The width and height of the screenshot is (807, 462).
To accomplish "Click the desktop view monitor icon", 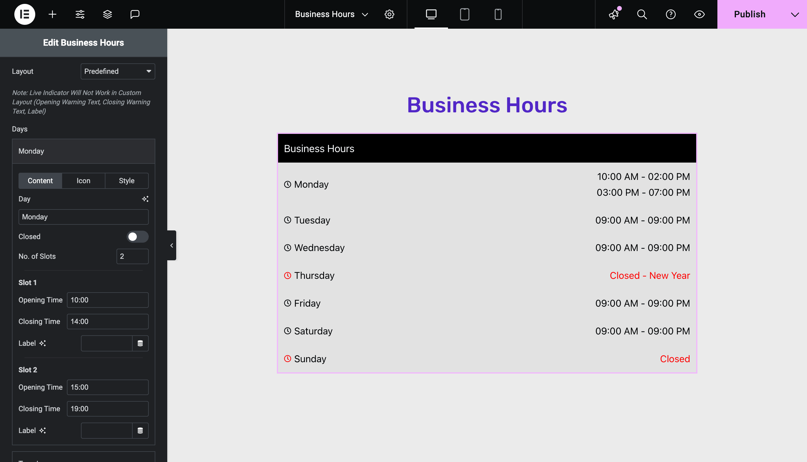I will click(432, 14).
